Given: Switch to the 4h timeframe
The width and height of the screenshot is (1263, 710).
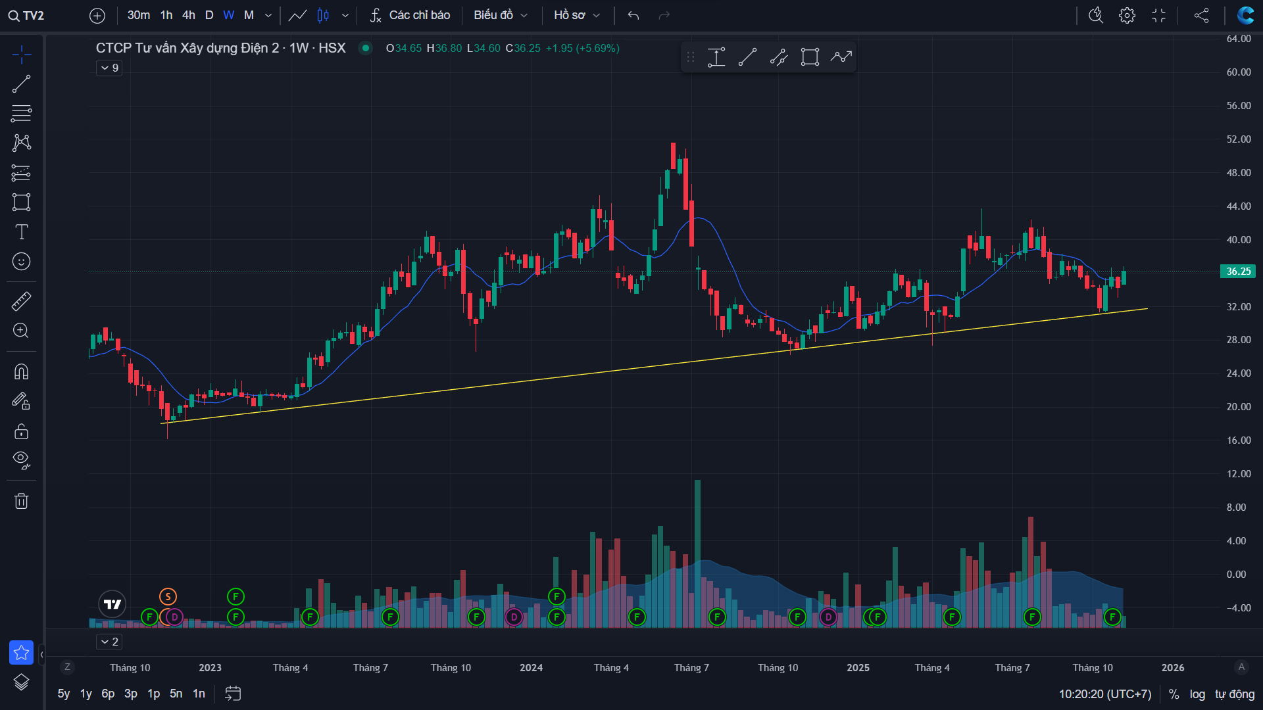Looking at the screenshot, I should [x=189, y=15].
